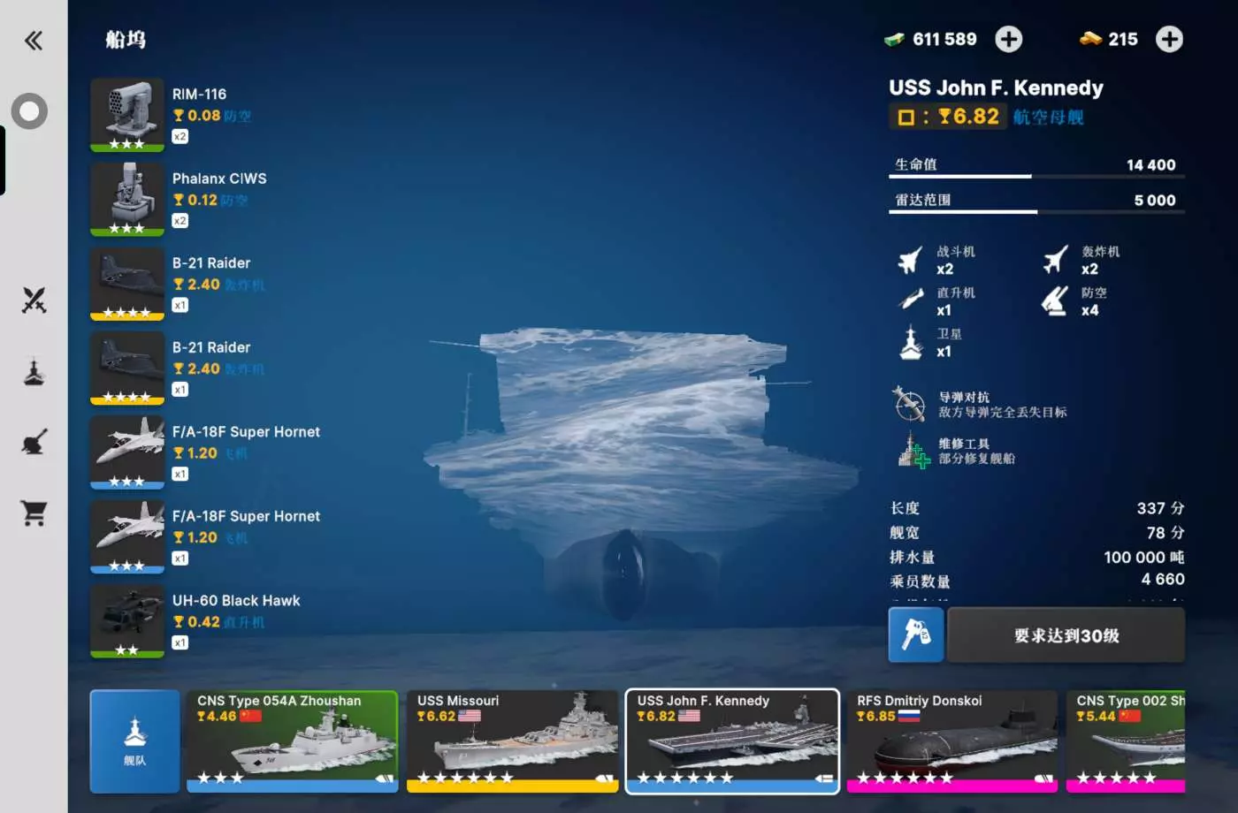Open the ship icon in left sidebar

click(x=34, y=372)
